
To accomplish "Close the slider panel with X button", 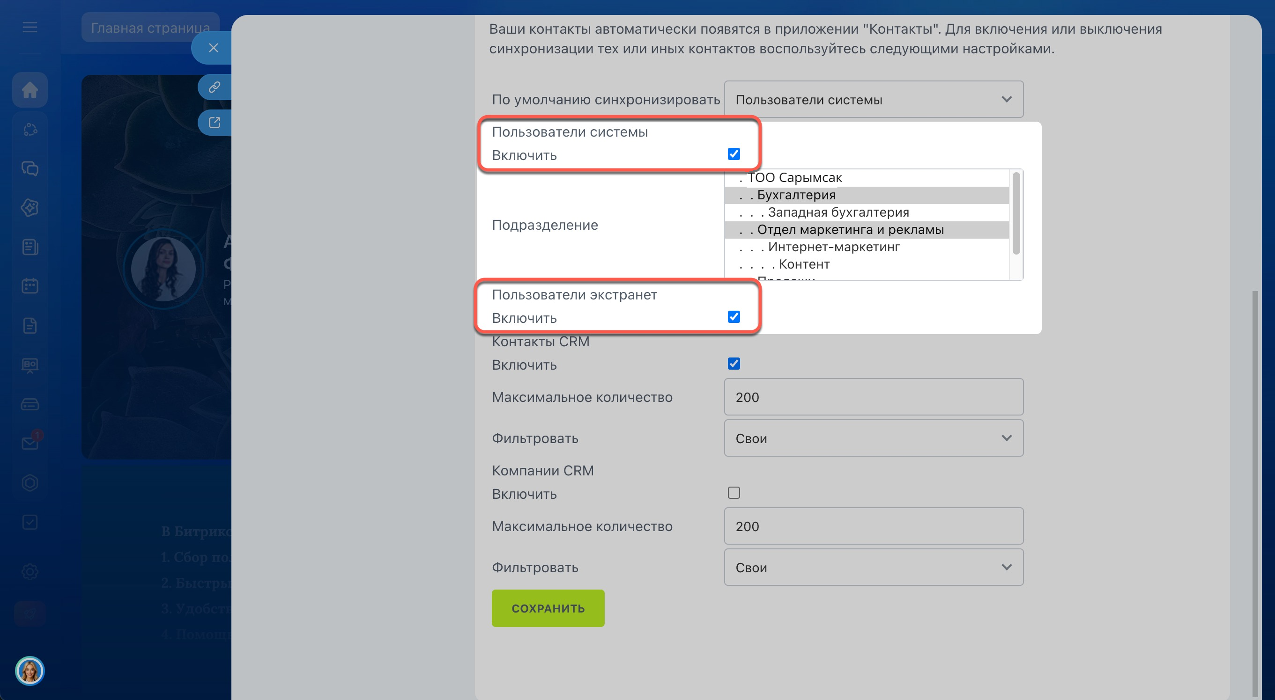I will (213, 48).
